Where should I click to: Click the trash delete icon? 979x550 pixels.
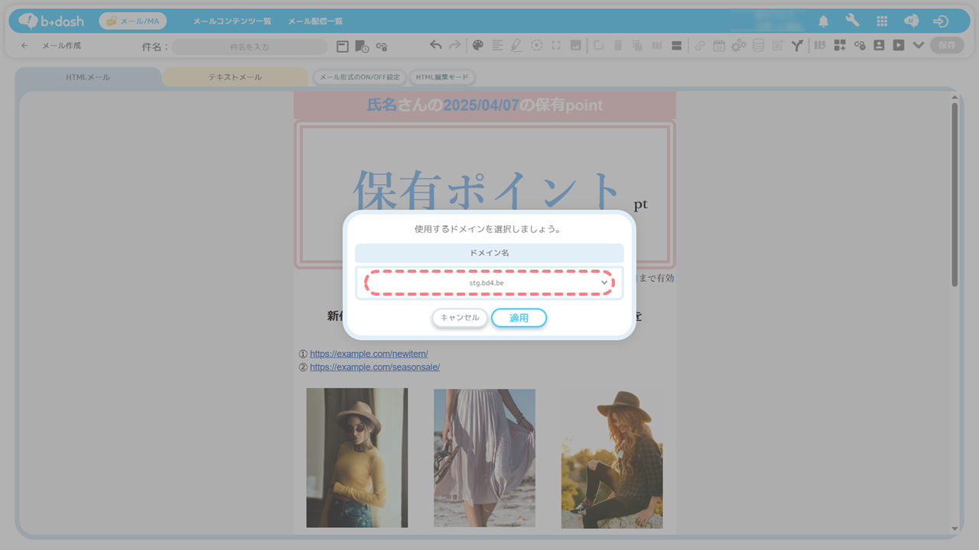pyautogui.click(x=618, y=46)
